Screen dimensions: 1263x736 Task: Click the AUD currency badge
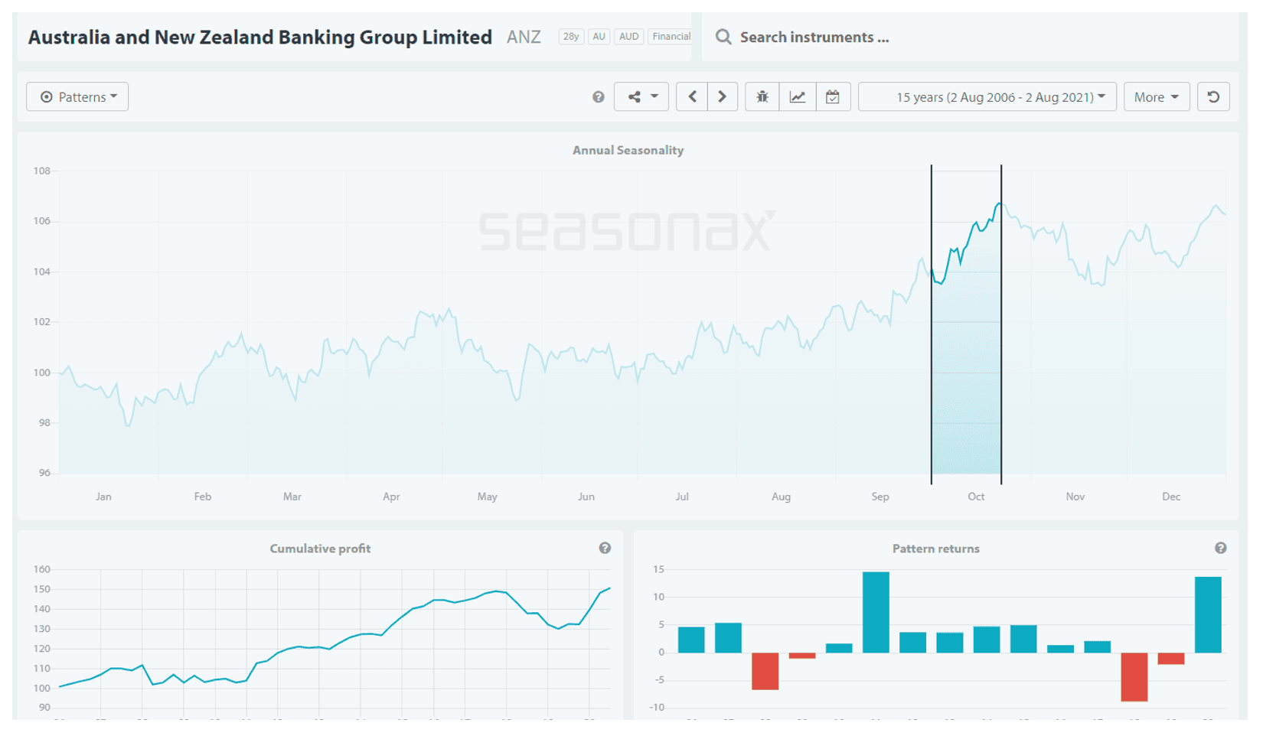pos(629,37)
